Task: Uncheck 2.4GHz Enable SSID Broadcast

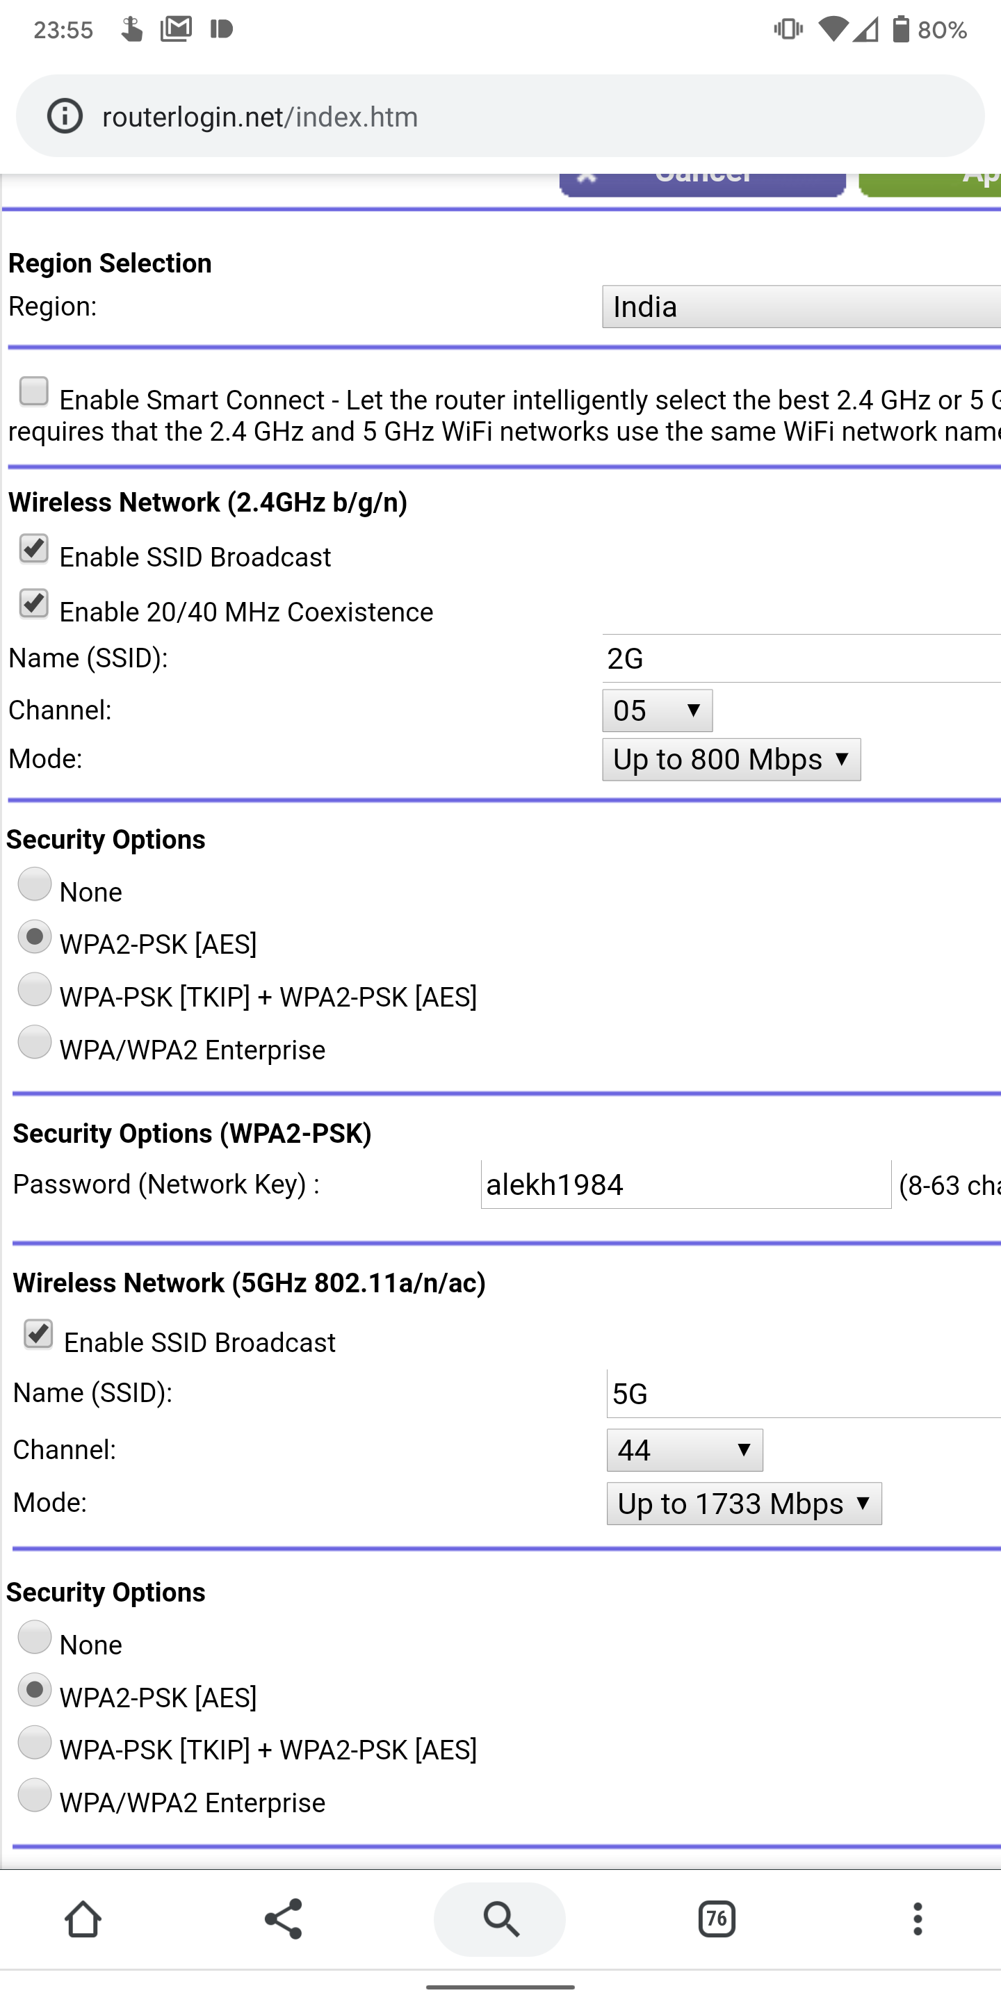Action: [34, 548]
